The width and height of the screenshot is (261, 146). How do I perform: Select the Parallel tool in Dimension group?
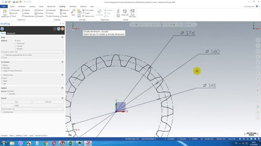click(x=25, y=13)
